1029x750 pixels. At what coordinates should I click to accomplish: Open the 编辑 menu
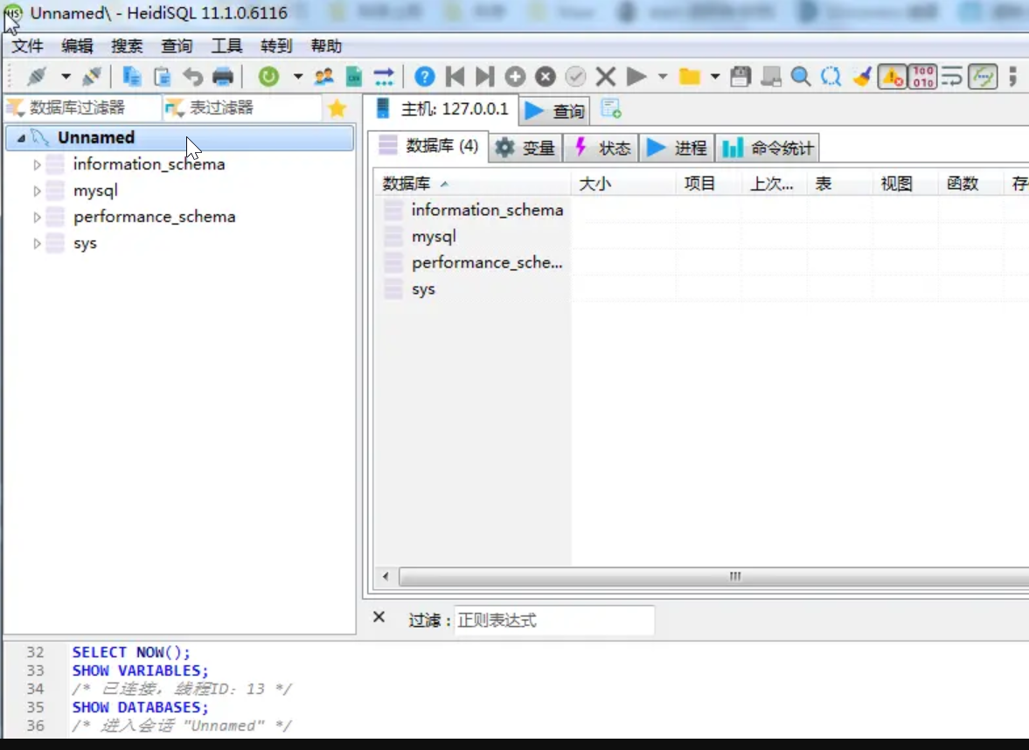pyautogui.click(x=78, y=46)
